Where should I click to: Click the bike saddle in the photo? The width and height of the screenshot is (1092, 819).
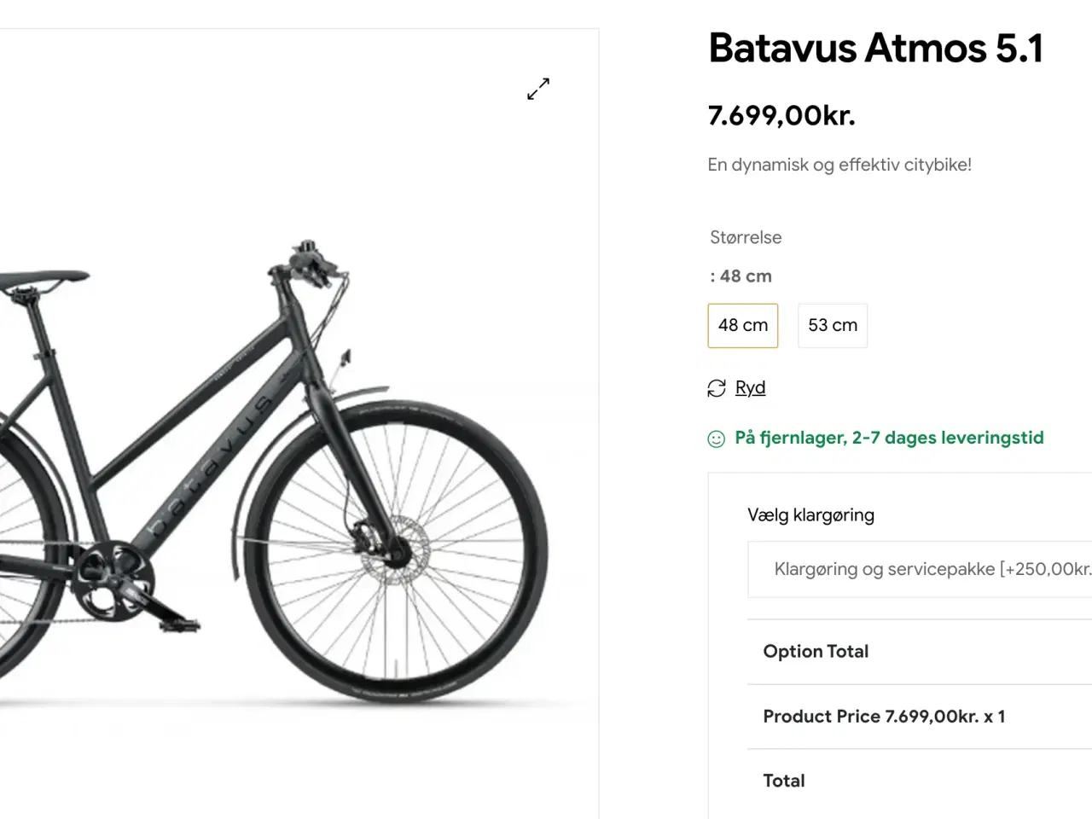[43, 279]
